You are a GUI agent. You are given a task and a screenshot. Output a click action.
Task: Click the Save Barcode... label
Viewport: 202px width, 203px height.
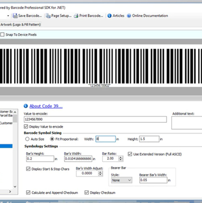pyautogui.click(x=30, y=16)
